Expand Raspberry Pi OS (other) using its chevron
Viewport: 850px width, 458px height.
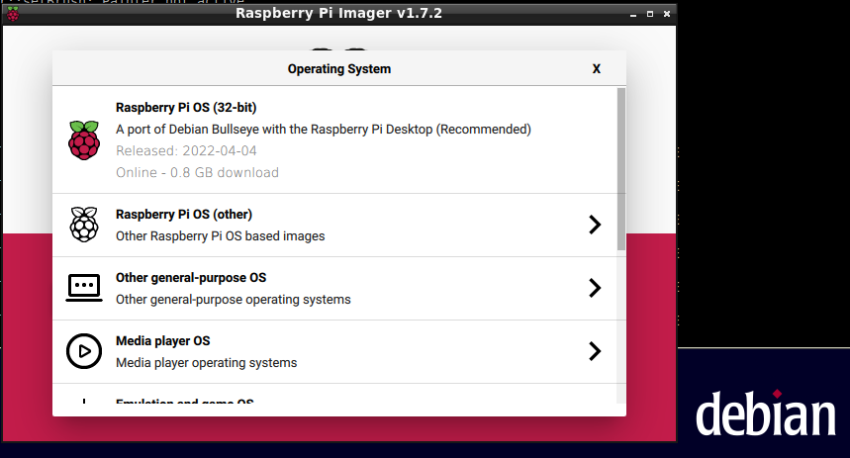pyautogui.click(x=595, y=225)
